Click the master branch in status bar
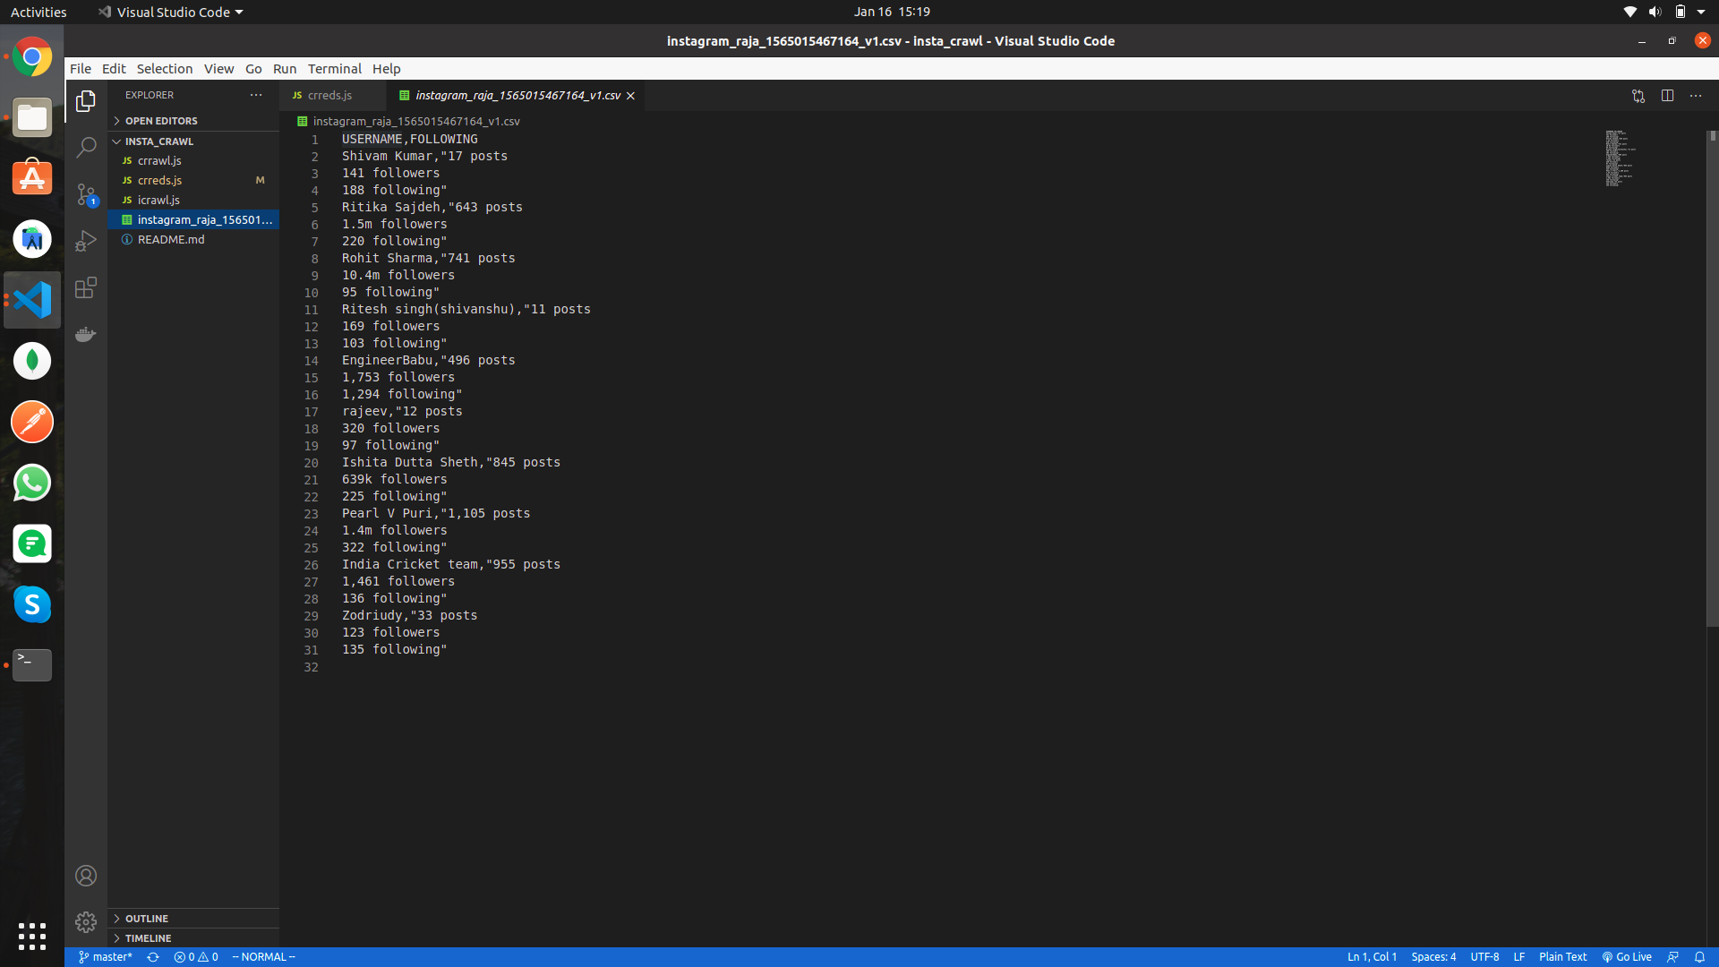The width and height of the screenshot is (1719, 967). click(x=106, y=957)
